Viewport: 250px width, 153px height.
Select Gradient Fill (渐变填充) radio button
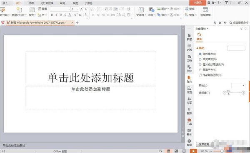pos(200,59)
